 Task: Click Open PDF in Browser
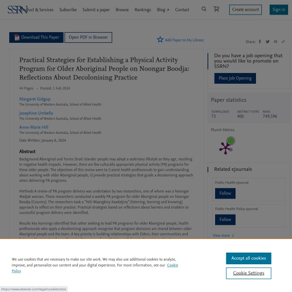coord(88,37)
